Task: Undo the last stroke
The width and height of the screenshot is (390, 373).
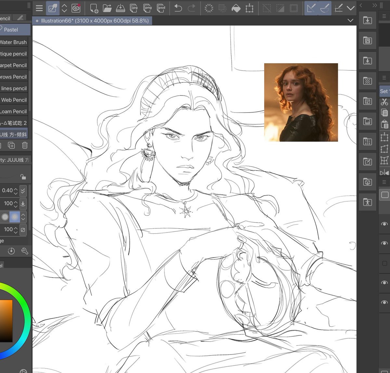Action: [178, 8]
